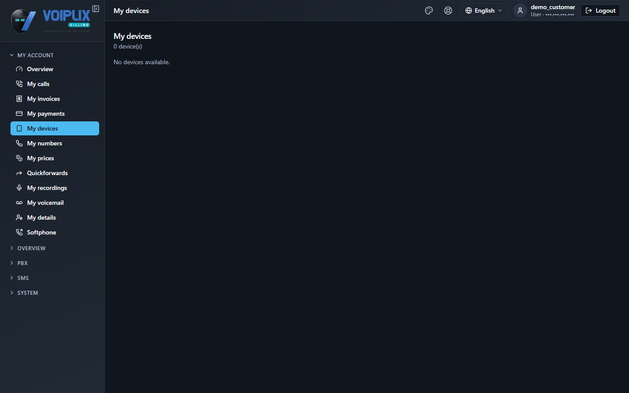Go to My recordings

pos(55,188)
